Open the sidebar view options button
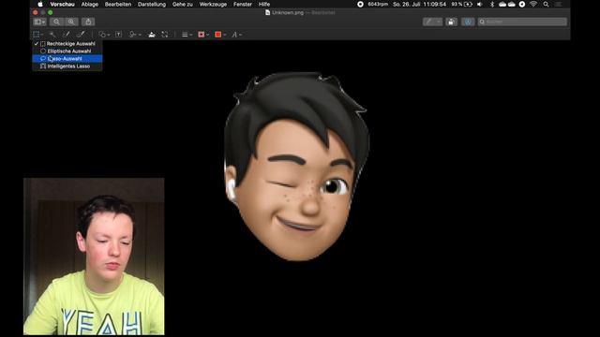 click(x=39, y=22)
